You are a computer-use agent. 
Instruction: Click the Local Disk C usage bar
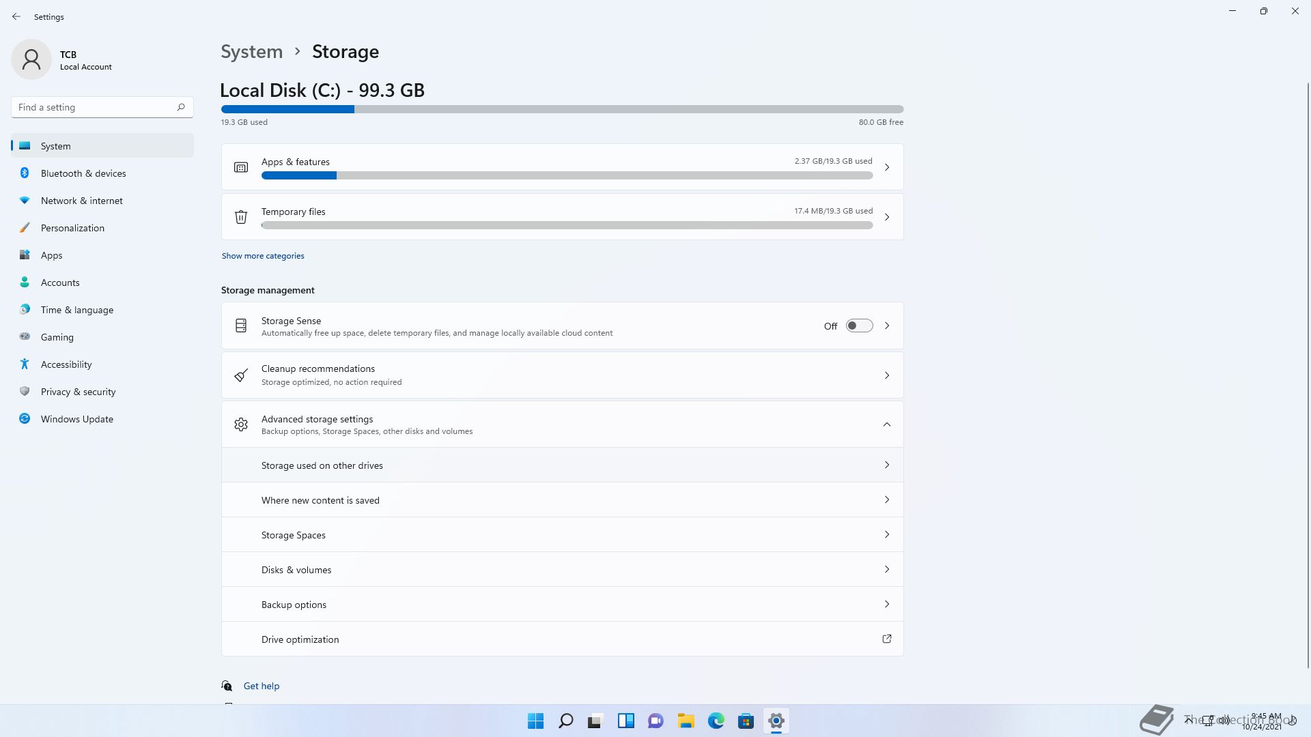click(562, 109)
